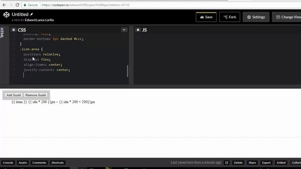Edit pen title with pencil icon
The image size is (301, 169).
click(x=32, y=15)
